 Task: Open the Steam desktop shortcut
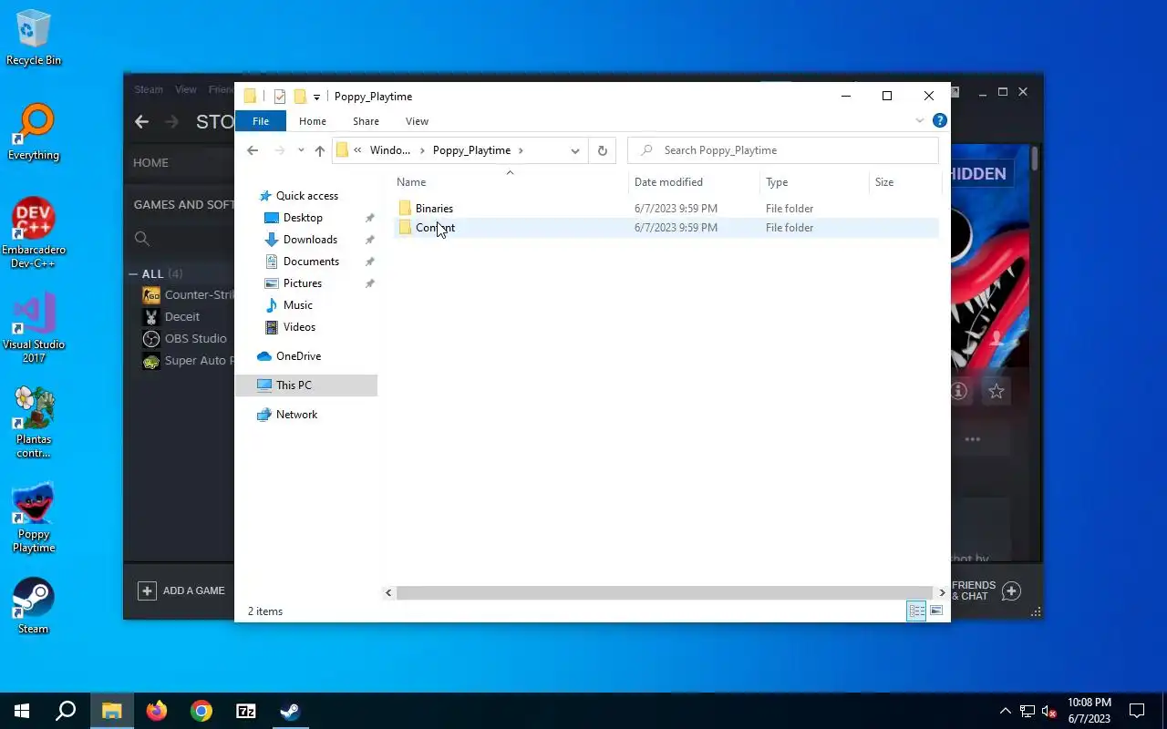tap(34, 605)
